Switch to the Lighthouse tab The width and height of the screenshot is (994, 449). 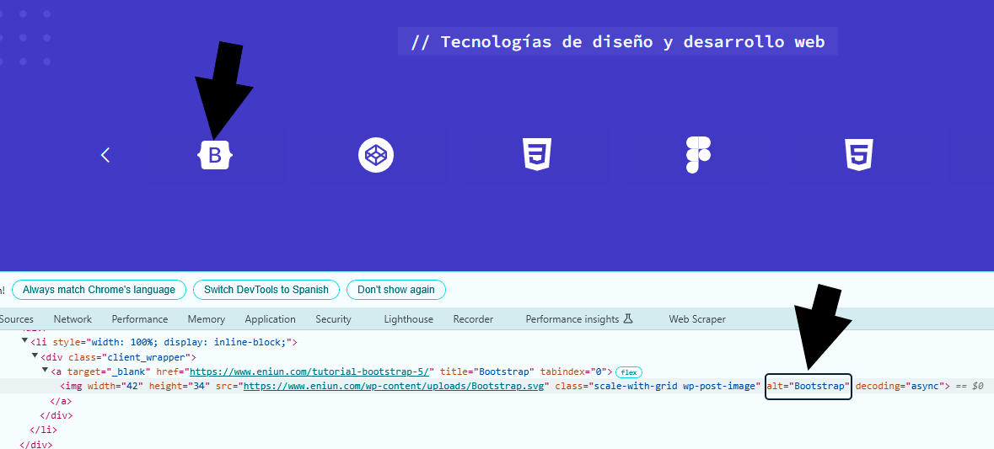coord(409,319)
